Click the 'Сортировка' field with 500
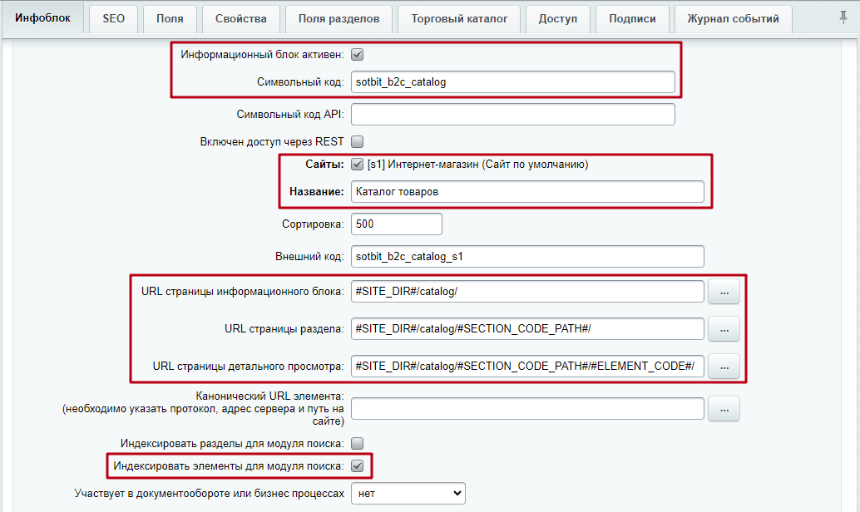The height and width of the screenshot is (512, 860). pos(396,224)
